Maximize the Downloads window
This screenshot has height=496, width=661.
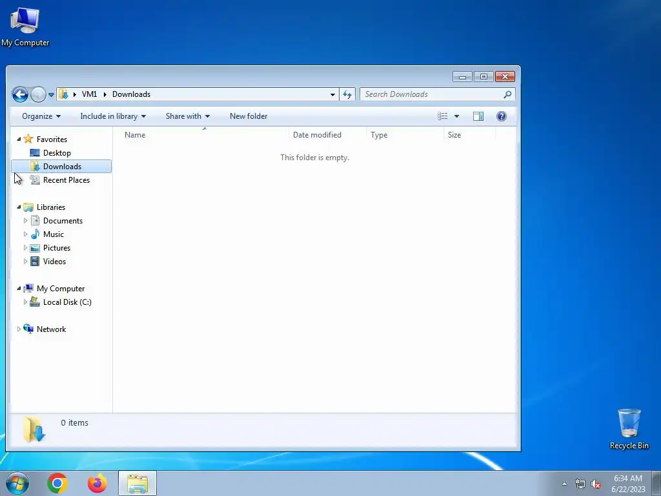(x=483, y=77)
